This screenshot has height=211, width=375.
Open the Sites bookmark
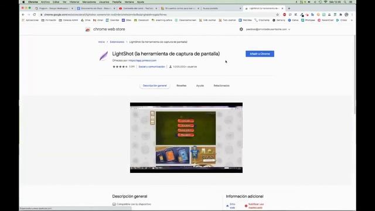(x=127, y=21)
